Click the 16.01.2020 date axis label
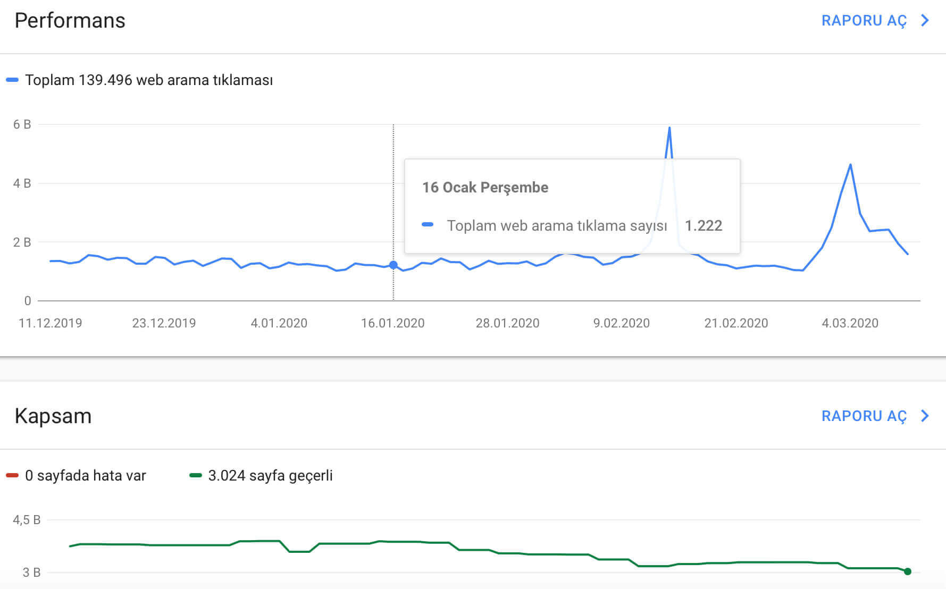Viewport: 946px width, 589px height. point(393,323)
